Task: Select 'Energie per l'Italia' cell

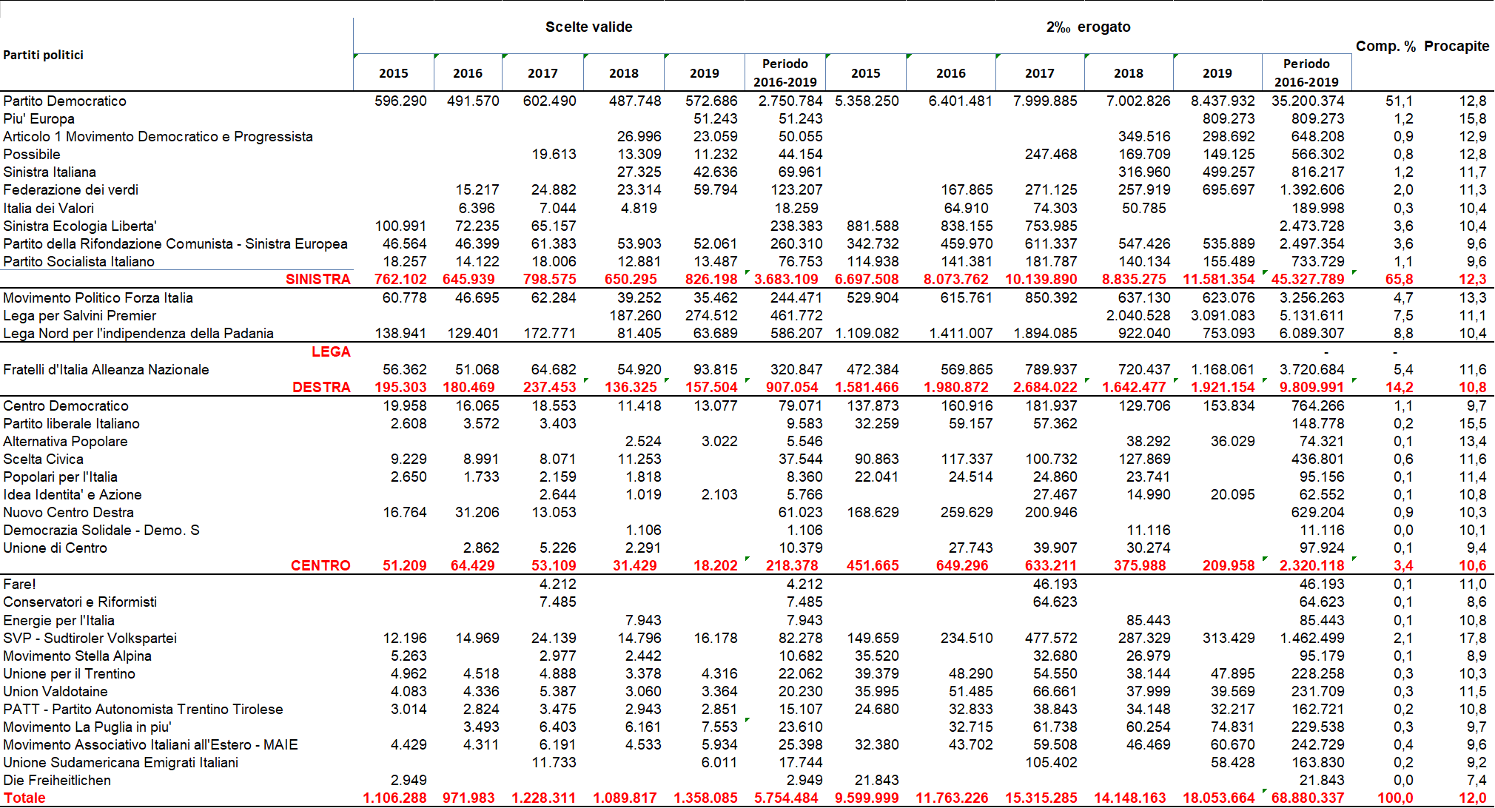Action: click(58, 620)
